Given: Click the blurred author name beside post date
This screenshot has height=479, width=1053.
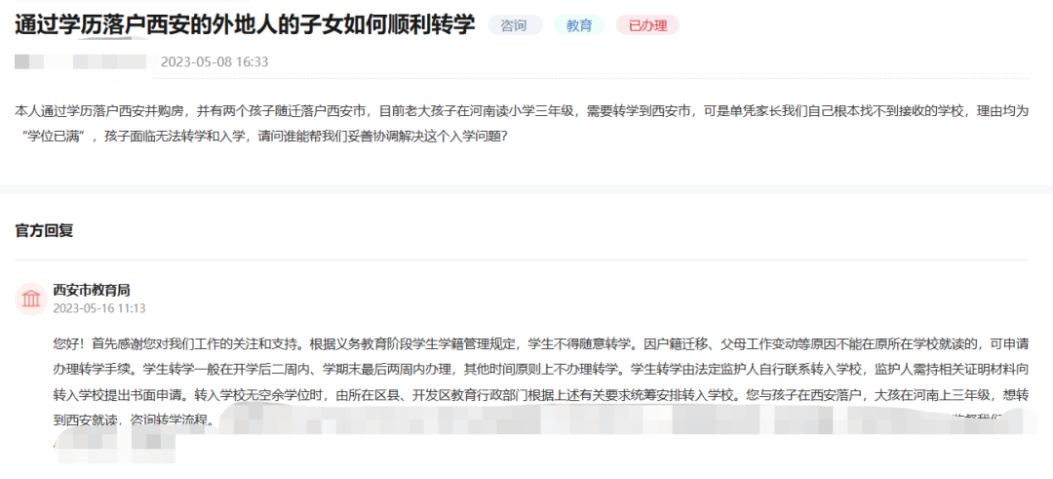Looking at the screenshot, I should point(81,61).
